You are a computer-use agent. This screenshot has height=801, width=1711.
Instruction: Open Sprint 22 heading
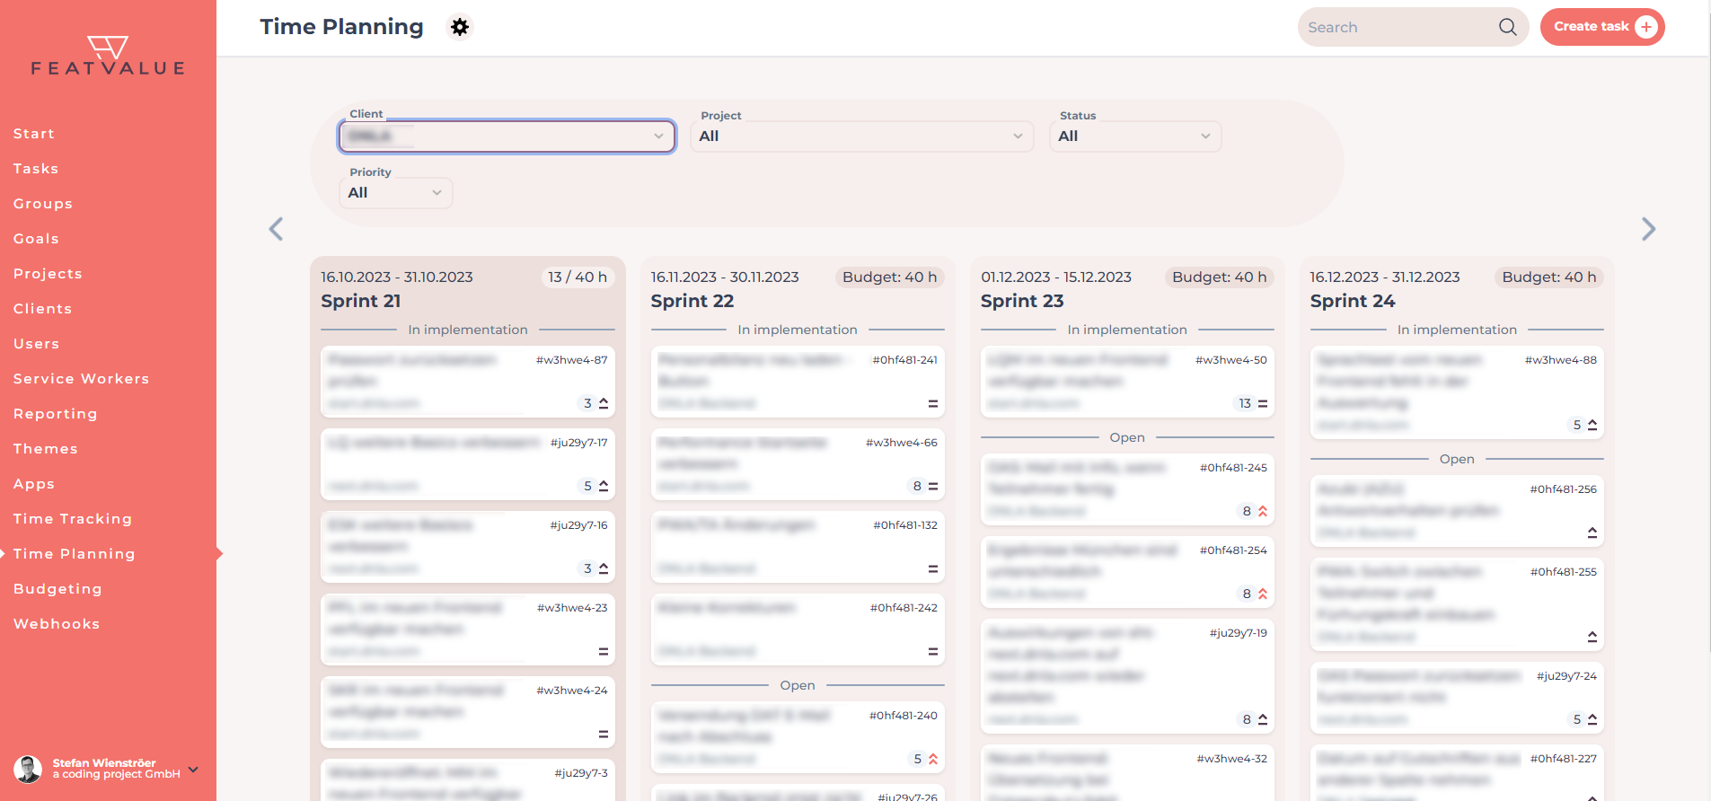point(692,301)
